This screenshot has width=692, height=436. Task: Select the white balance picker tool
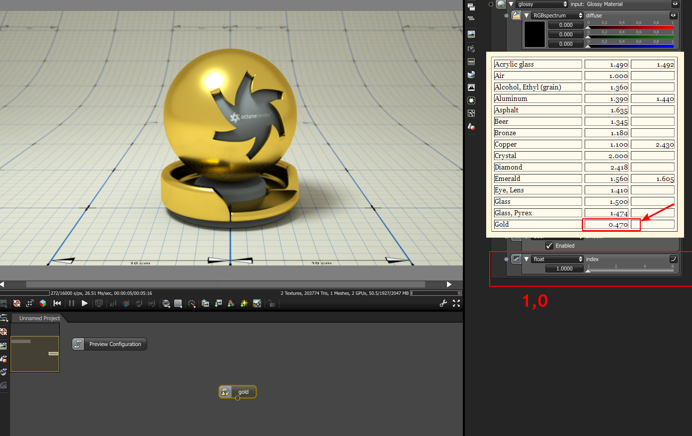coord(126,303)
